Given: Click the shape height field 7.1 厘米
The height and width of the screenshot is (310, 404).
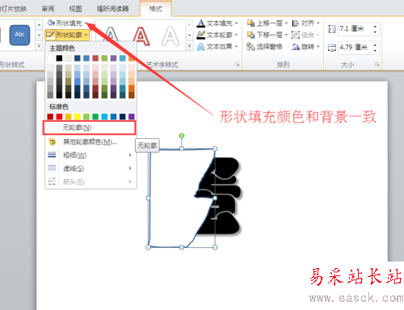Looking at the screenshot, I should 355,29.
